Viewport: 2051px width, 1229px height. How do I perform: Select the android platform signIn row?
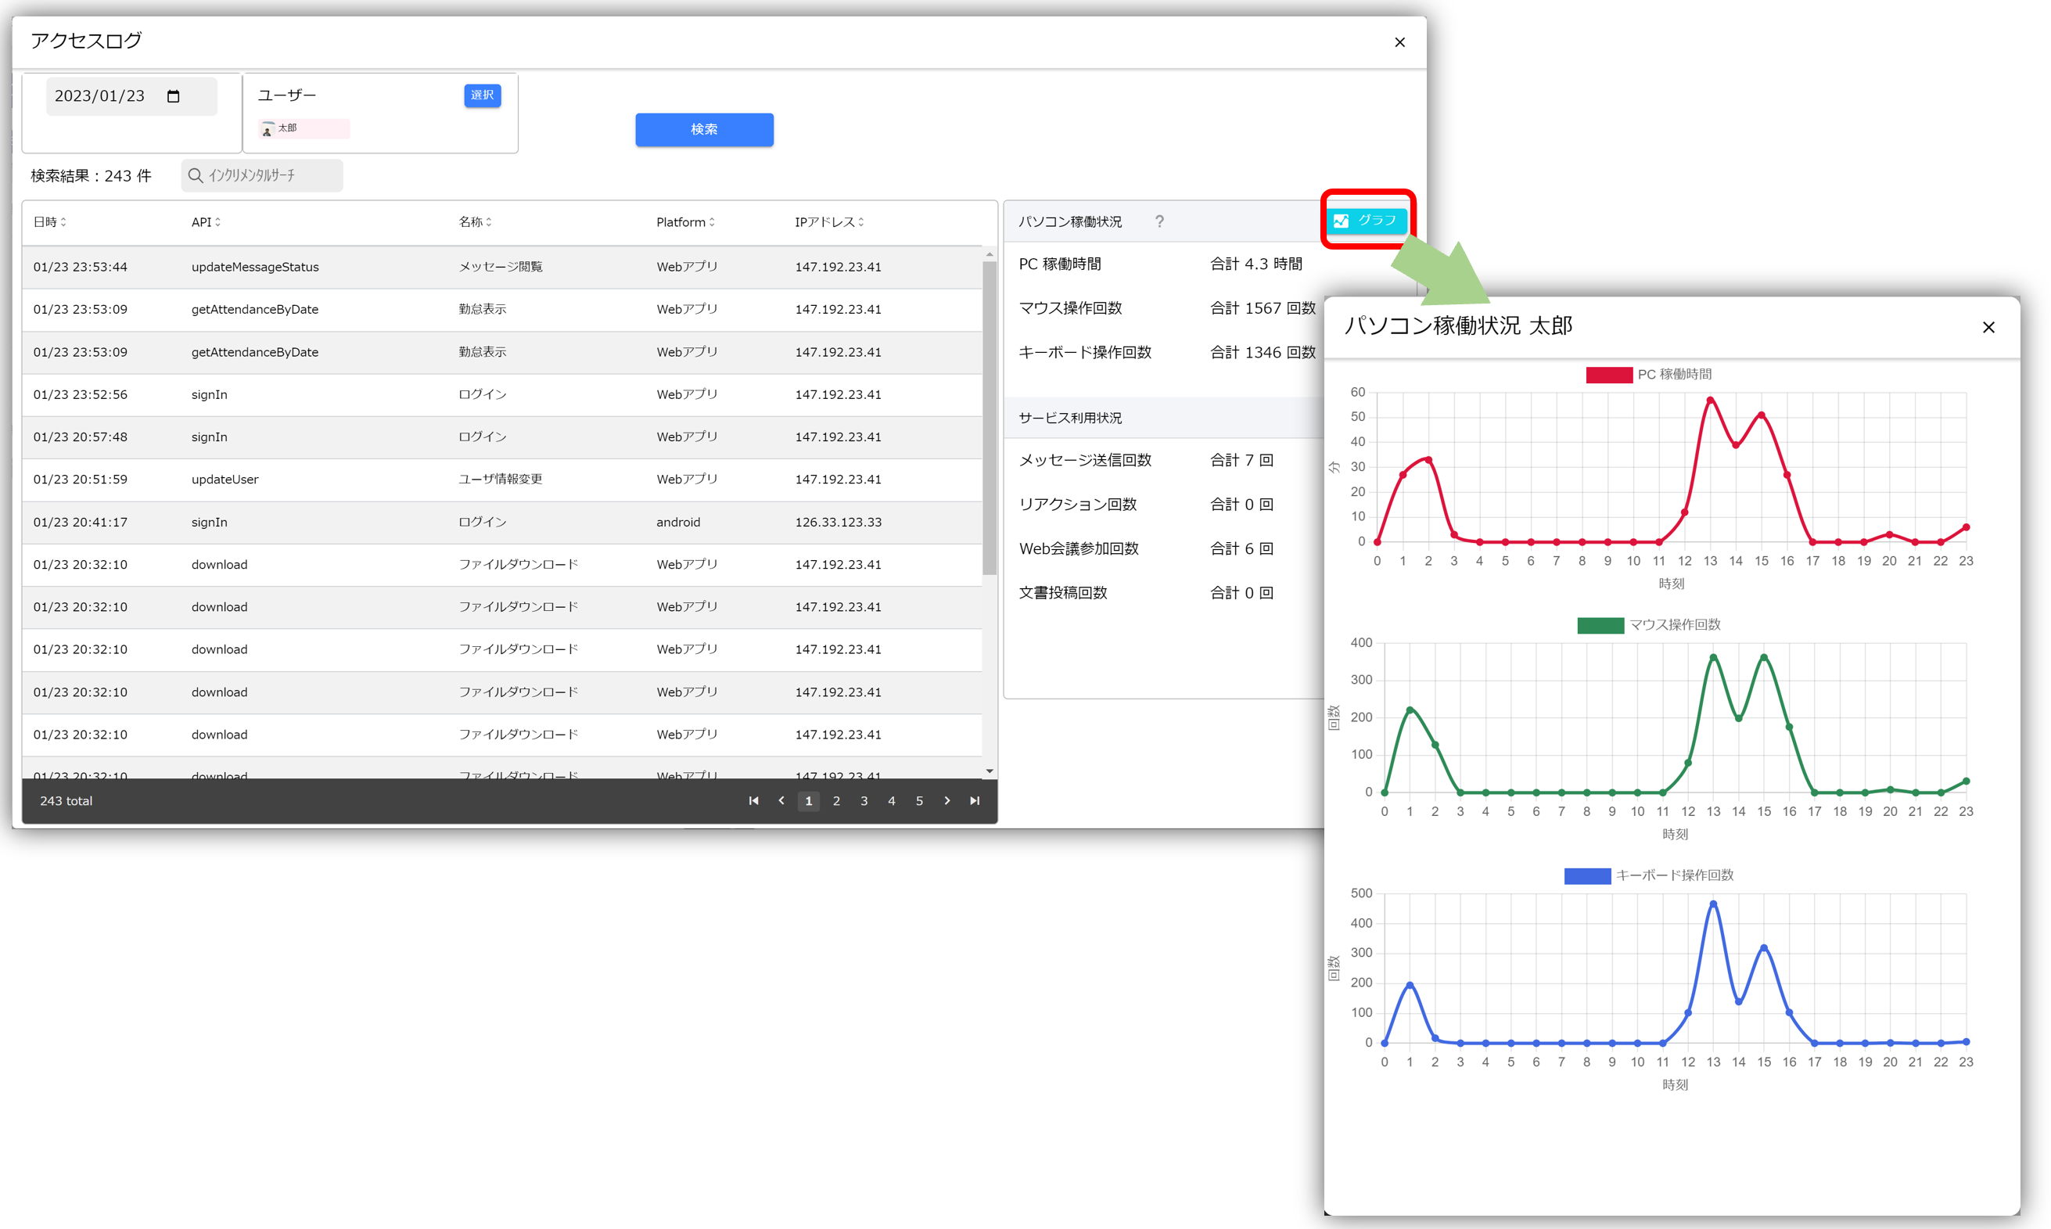point(501,522)
